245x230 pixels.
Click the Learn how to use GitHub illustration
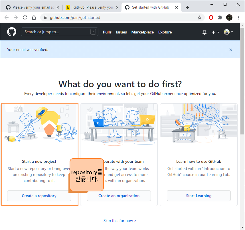tap(199, 123)
